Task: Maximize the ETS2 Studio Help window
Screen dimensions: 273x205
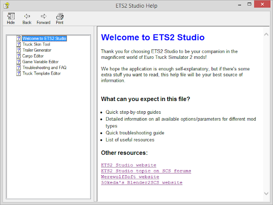Action: click(x=249, y=4)
